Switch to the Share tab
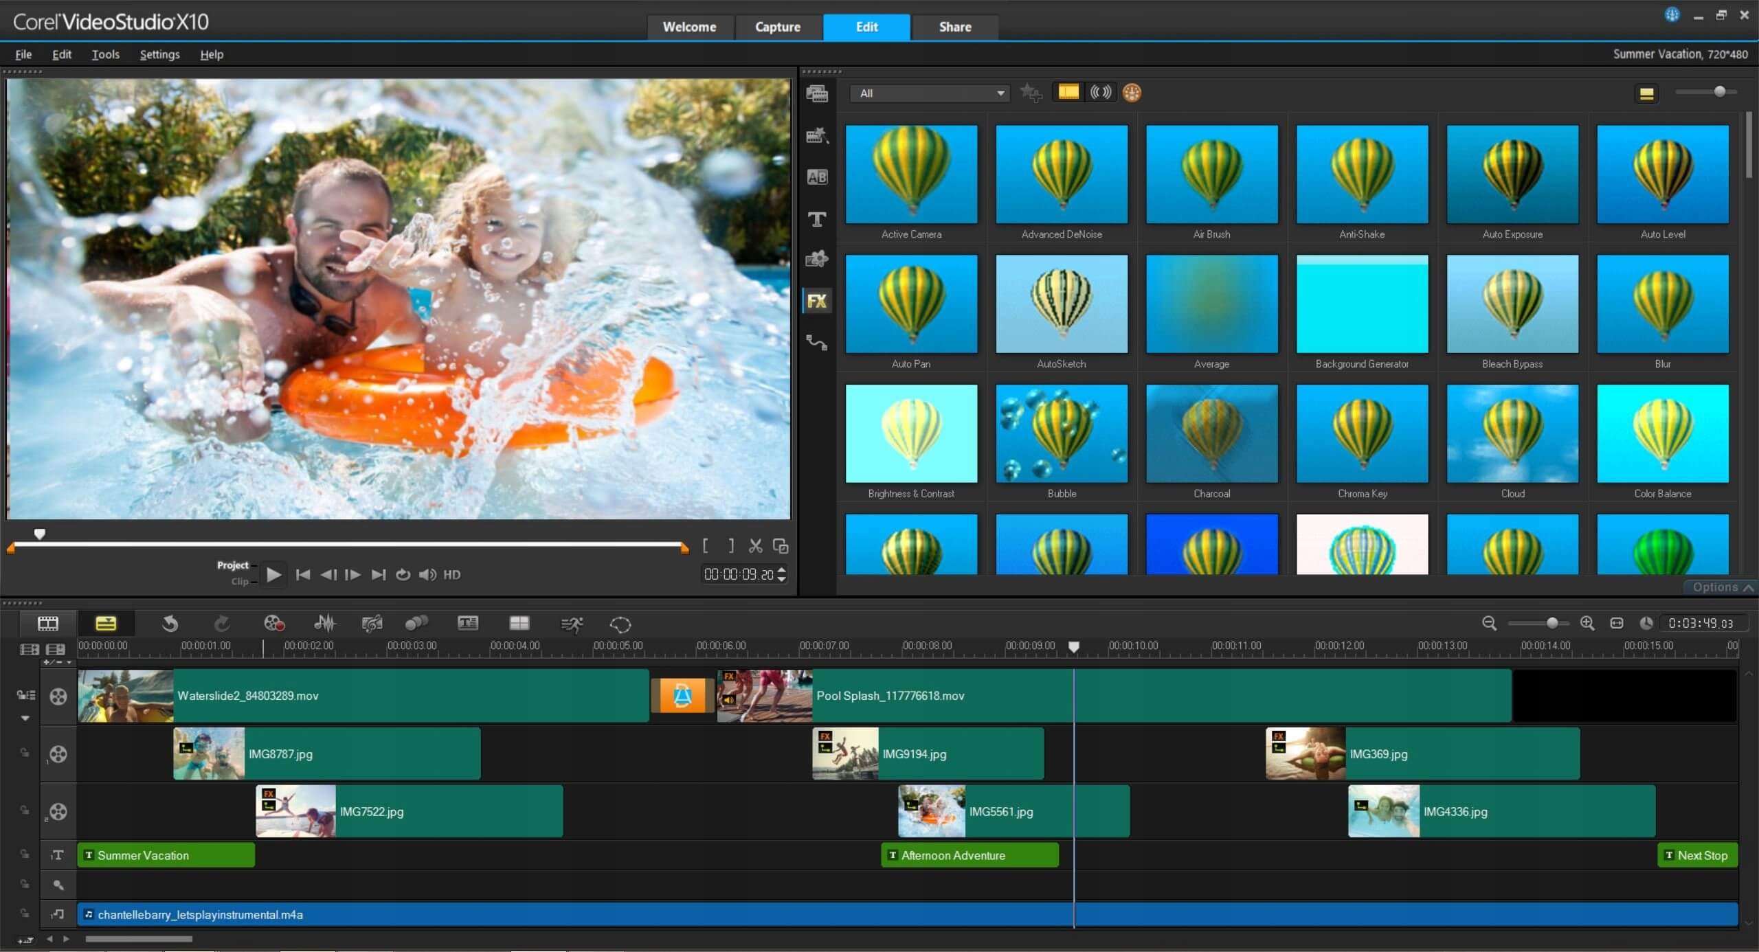Screen dimensions: 1759x952 [x=954, y=27]
